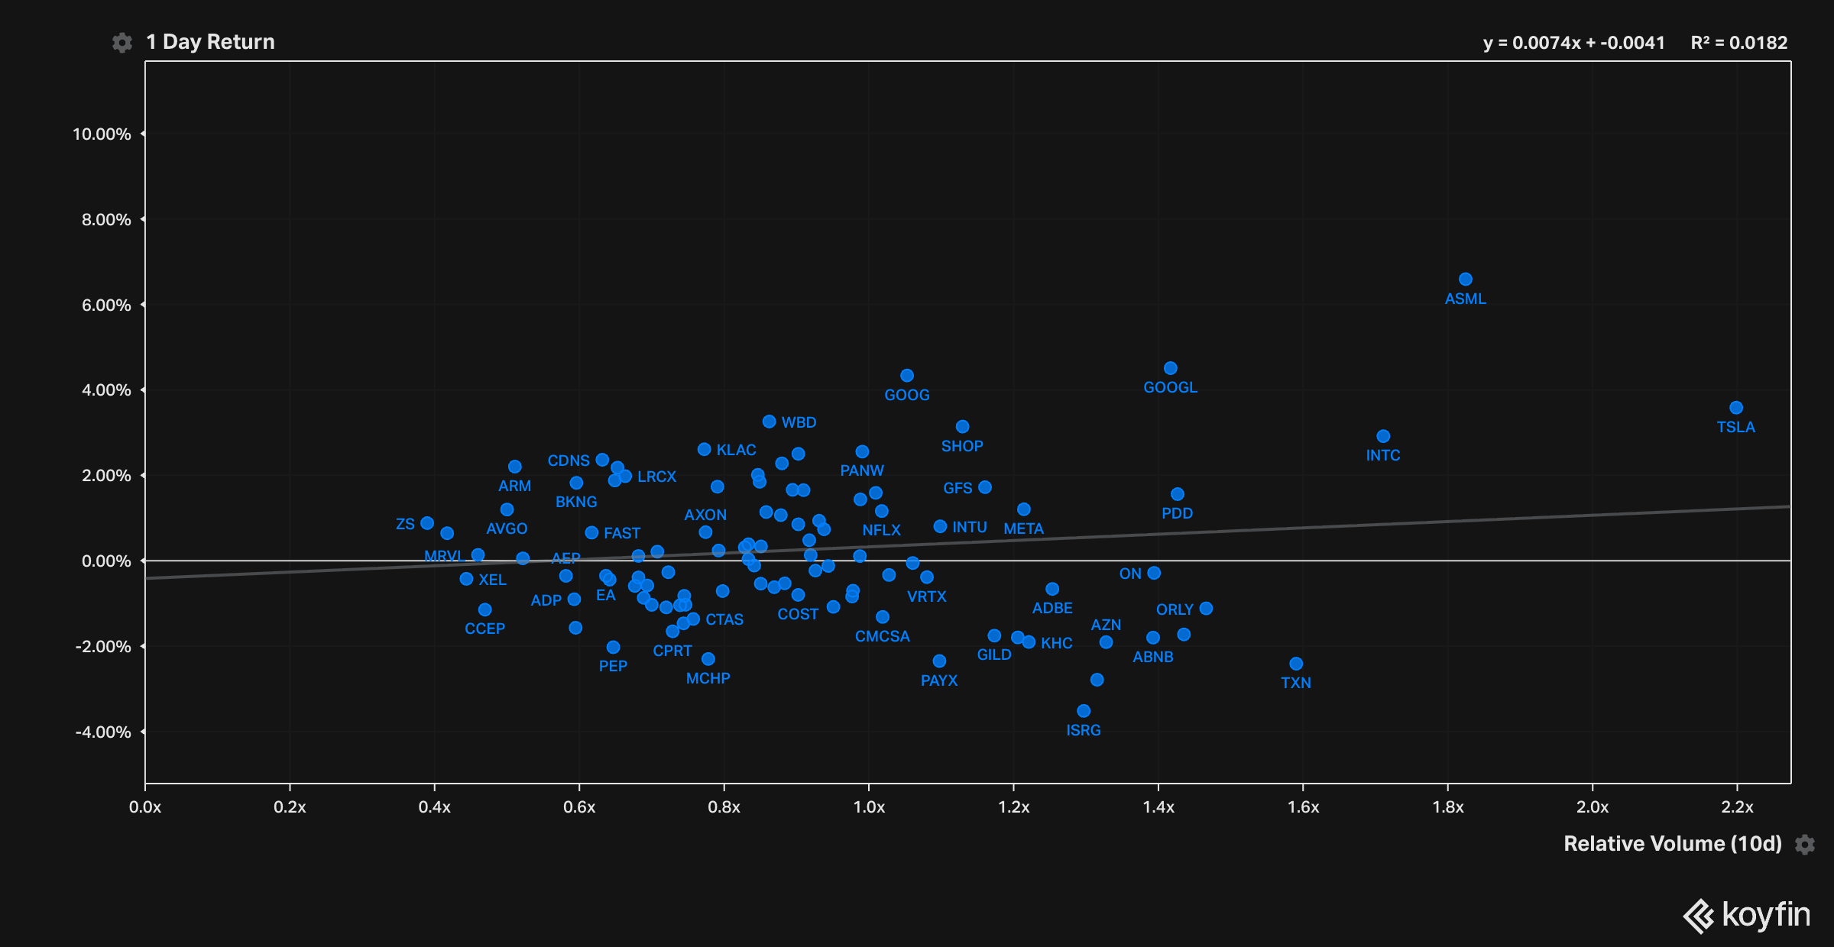Click the WBD scatter dot
1834x947 pixels.
pyautogui.click(x=770, y=422)
